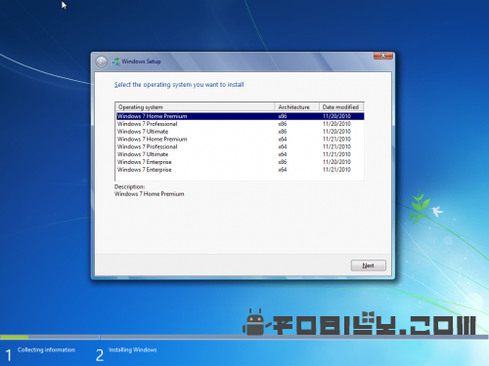Click the Android robot watermark icon
The height and width of the screenshot is (366, 489).
coord(255,322)
